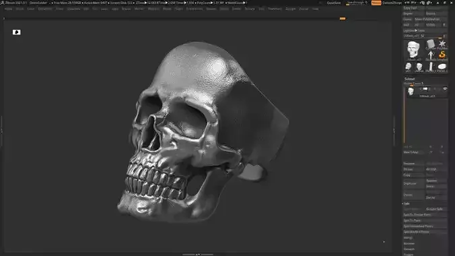Viewport: 455px width, 256px height.
Task: Click the Del All button
Action: point(436,197)
